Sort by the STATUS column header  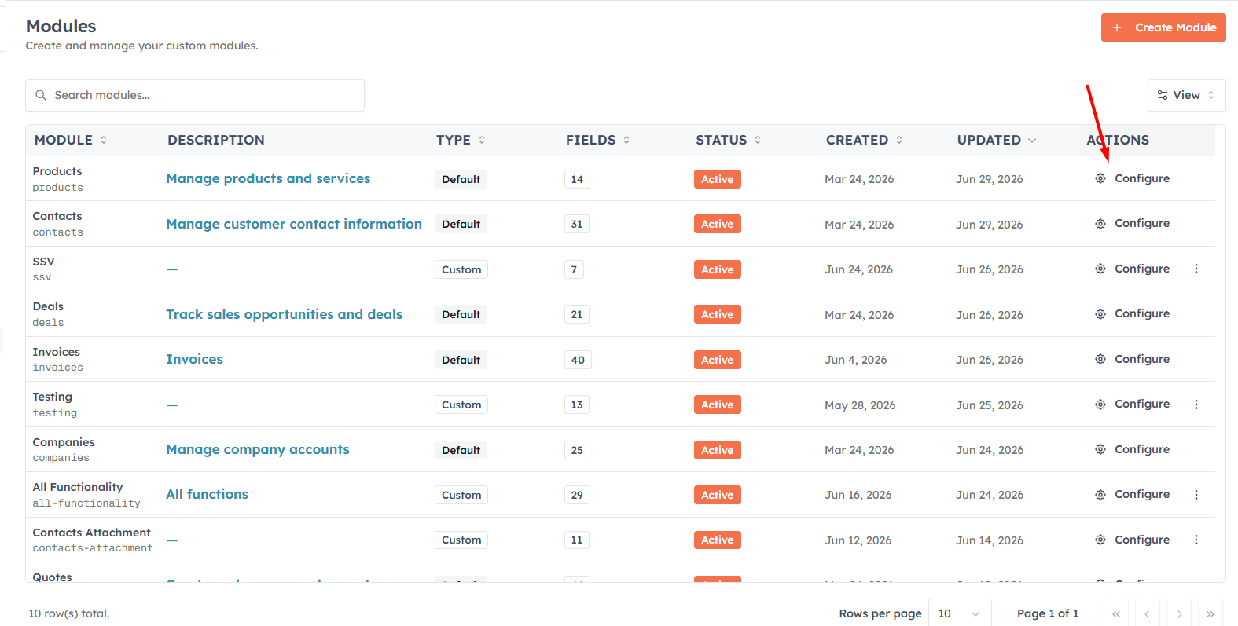point(728,140)
